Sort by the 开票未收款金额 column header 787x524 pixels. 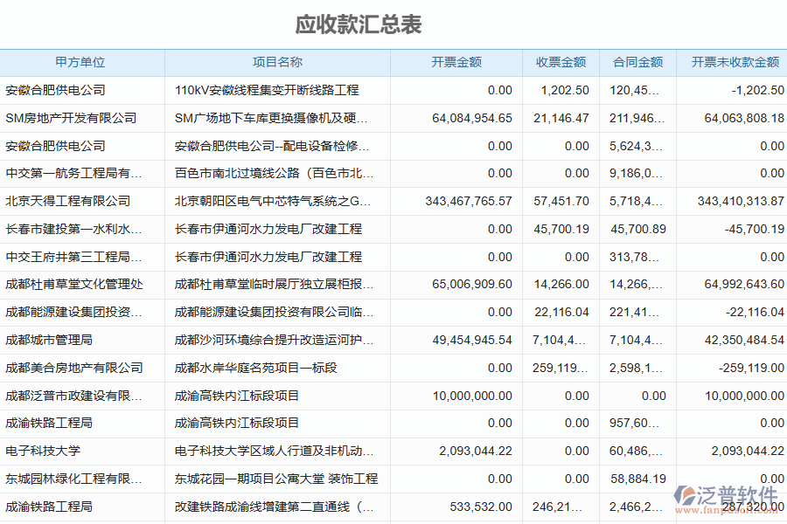point(733,62)
